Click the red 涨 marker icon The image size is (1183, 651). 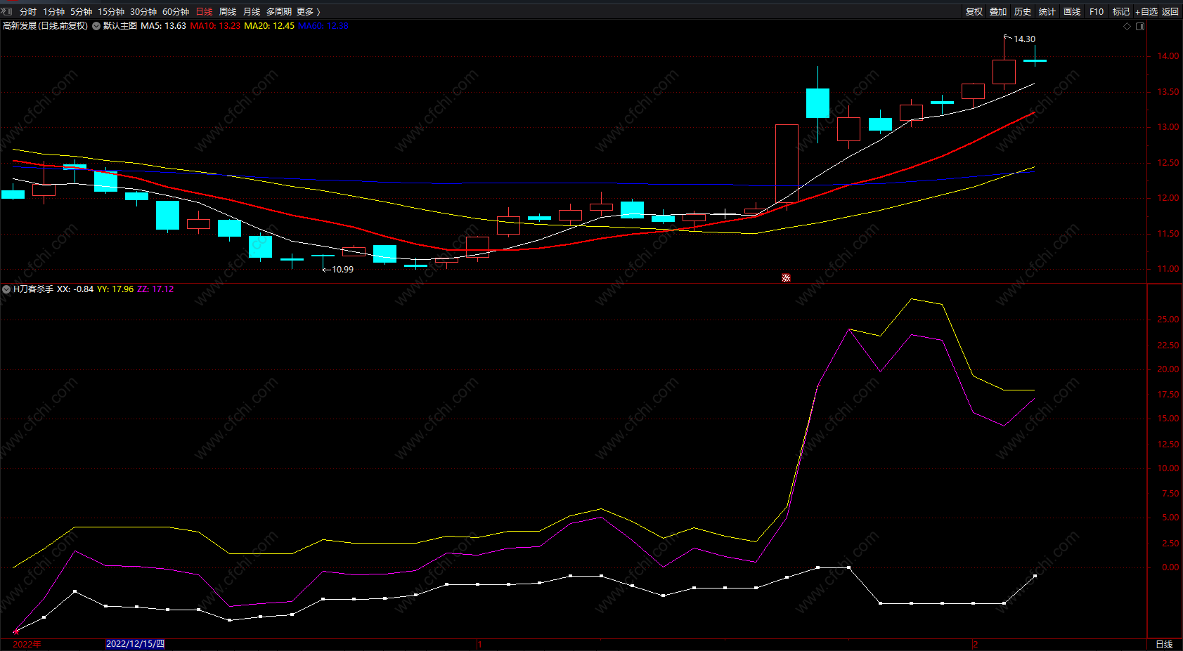[x=786, y=278]
